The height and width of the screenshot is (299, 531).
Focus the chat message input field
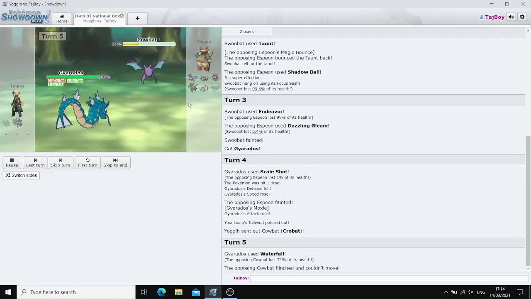pos(389,278)
